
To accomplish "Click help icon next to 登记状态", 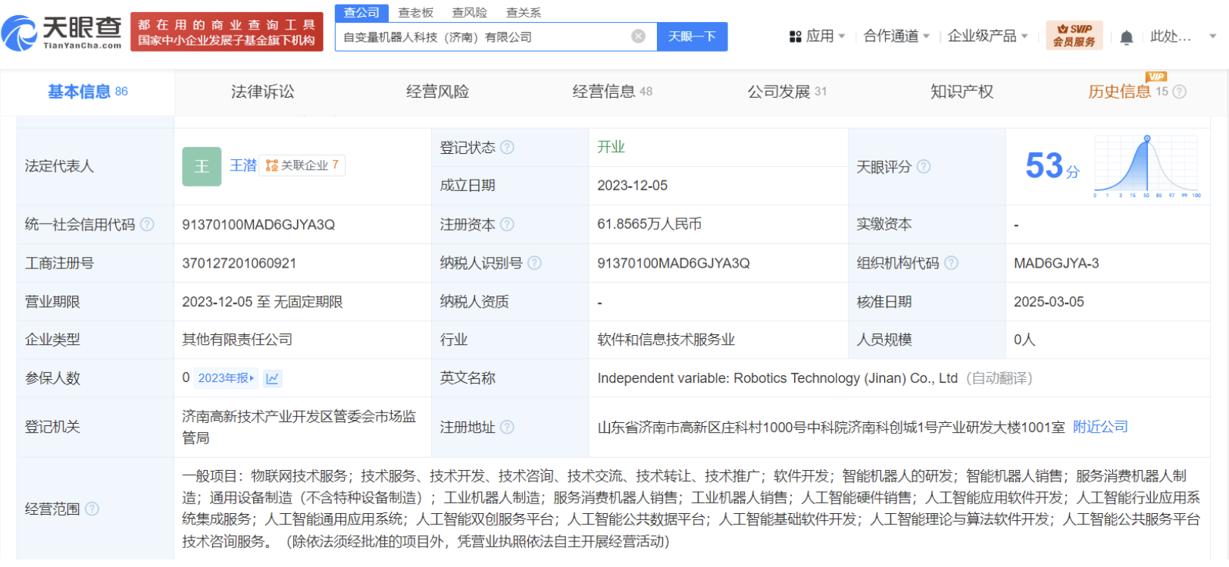I will pyautogui.click(x=508, y=148).
